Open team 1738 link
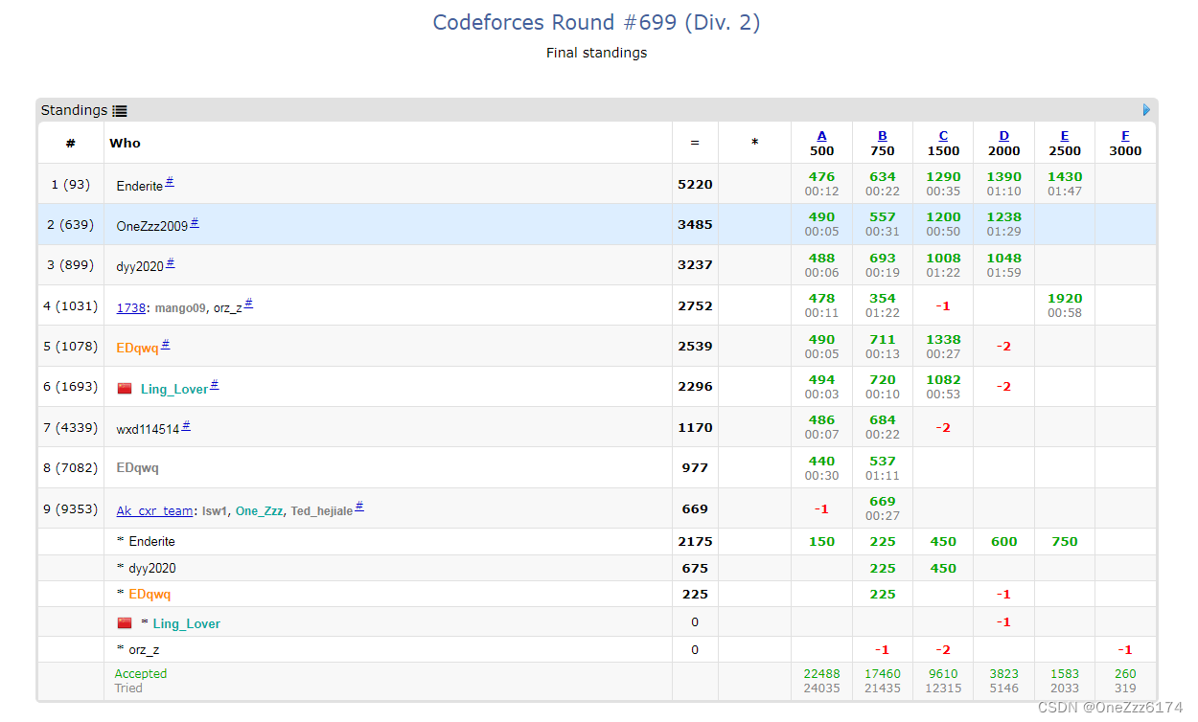This screenshot has width=1198, height=722. 130,308
